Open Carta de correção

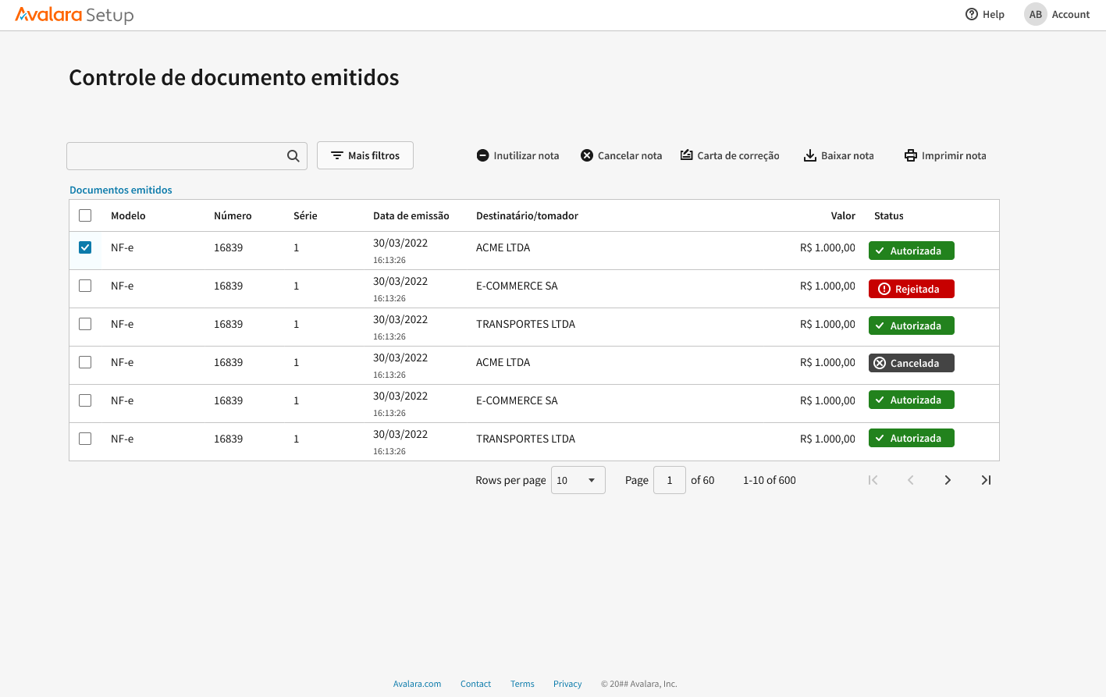[730, 155]
